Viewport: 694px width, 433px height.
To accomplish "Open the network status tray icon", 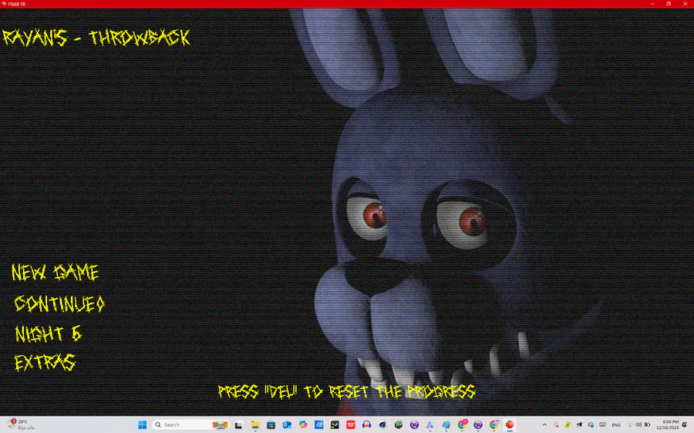I will click(630, 425).
